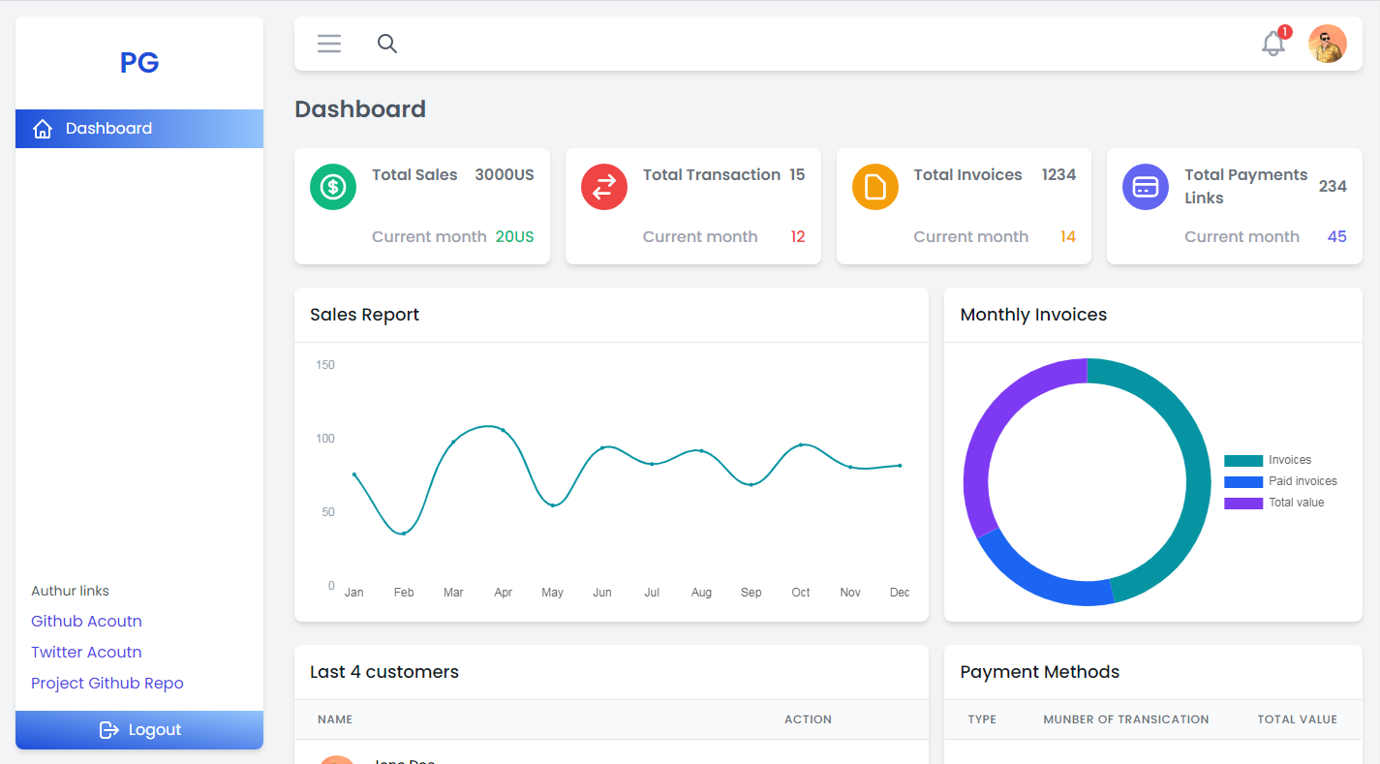Open the profile avatar menu
Image resolution: width=1380 pixels, height=764 pixels.
coord(1327,44)
